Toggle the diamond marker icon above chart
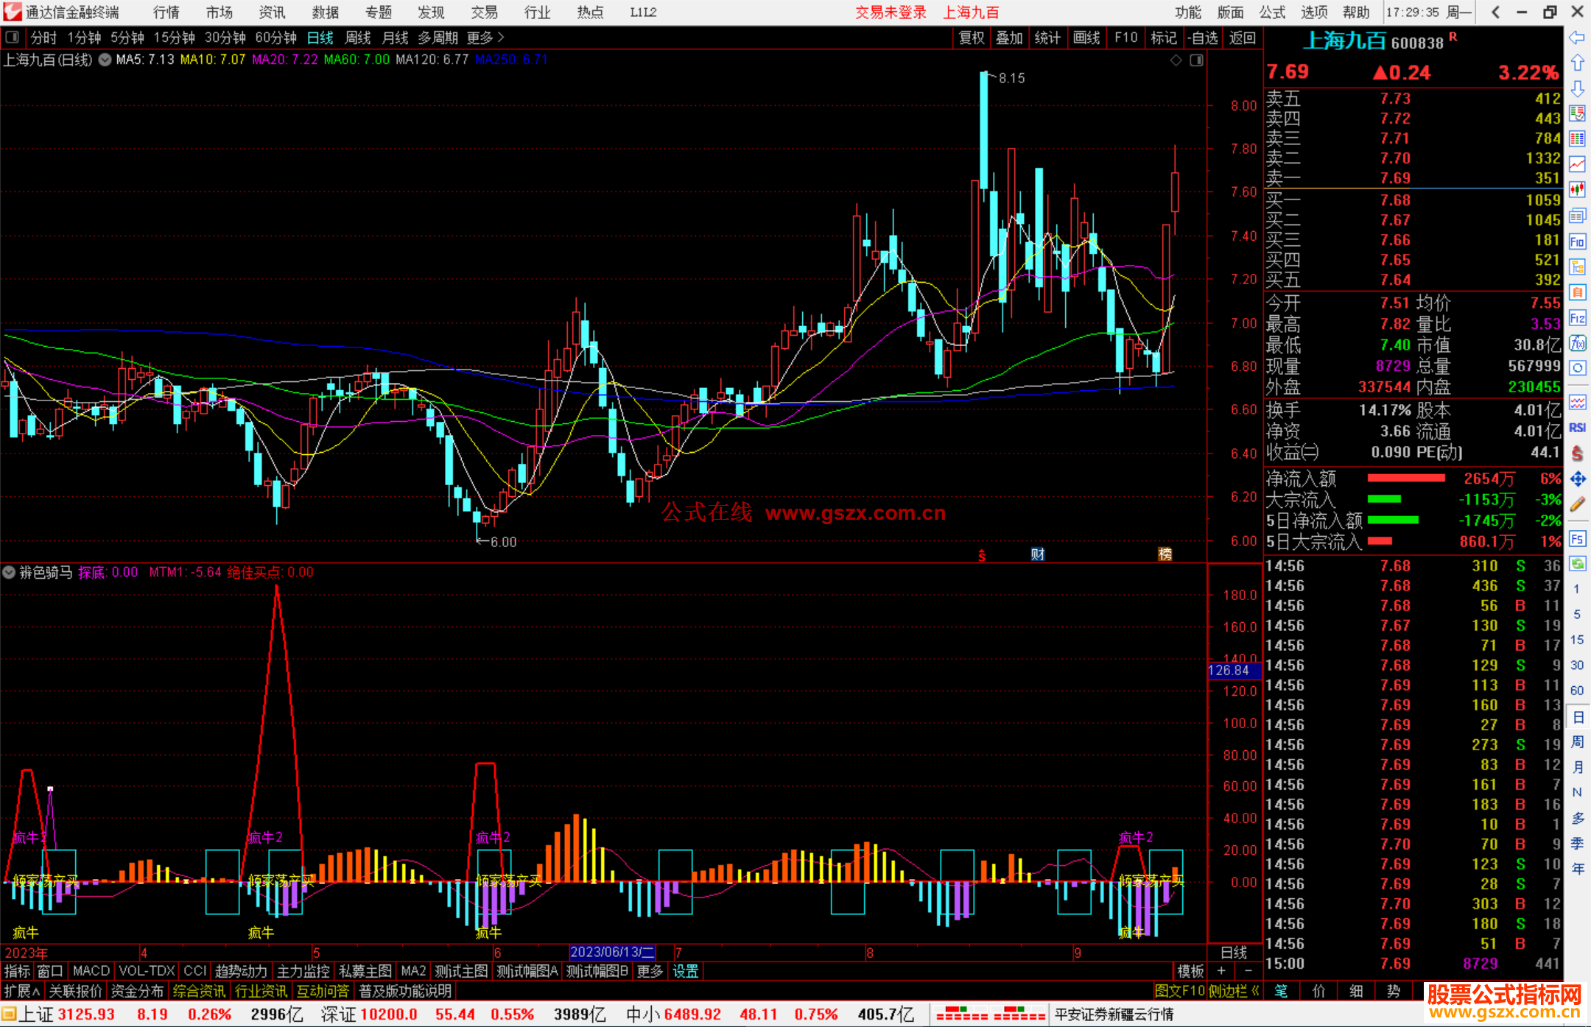 point(1176,60)
